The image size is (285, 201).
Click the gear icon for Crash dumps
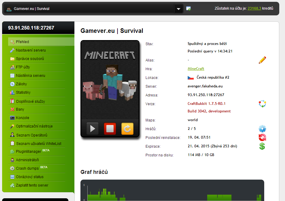12,168
